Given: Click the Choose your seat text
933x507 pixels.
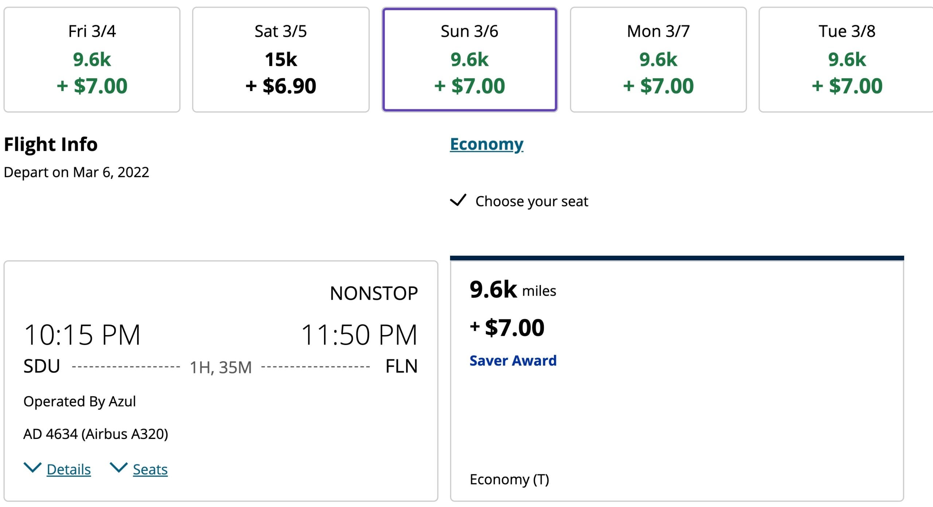Looking at the screenshot, I should click(532, 201).
